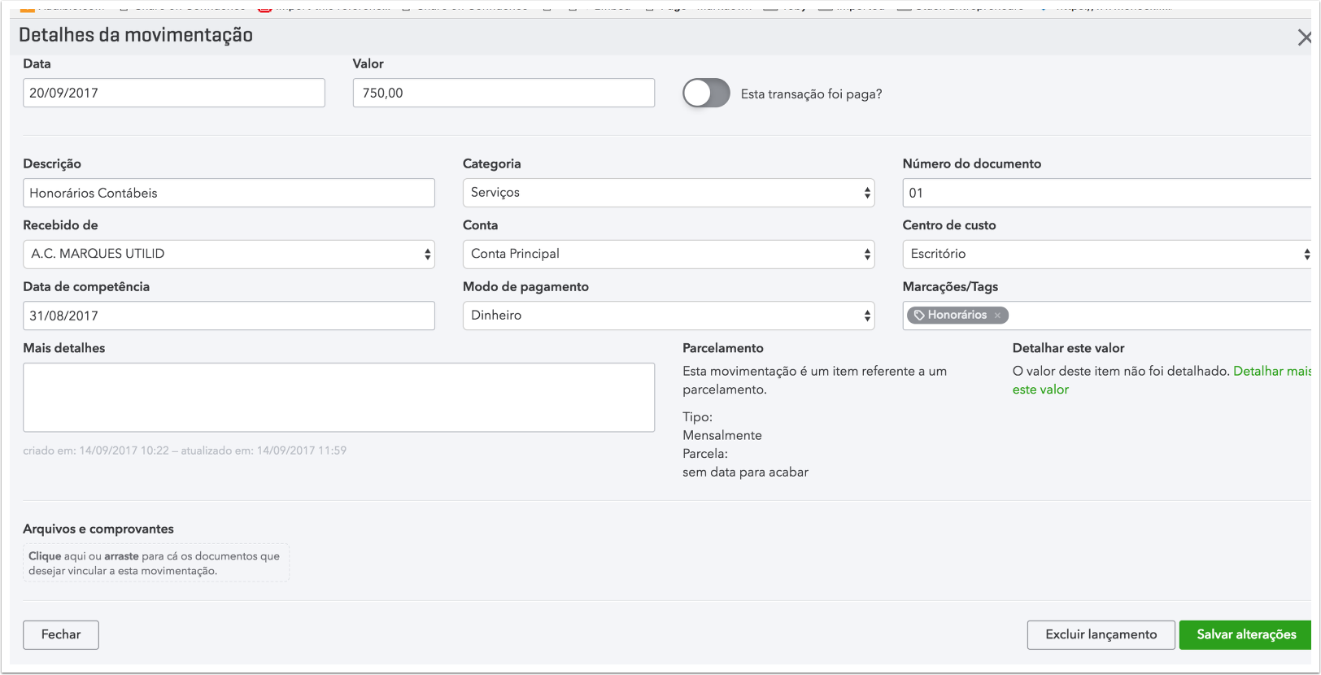Image resolution: width=1321 pixels, height=675 pixels.
Task: Click inside the Mais detalhes textarea
Action: (338, 398)
